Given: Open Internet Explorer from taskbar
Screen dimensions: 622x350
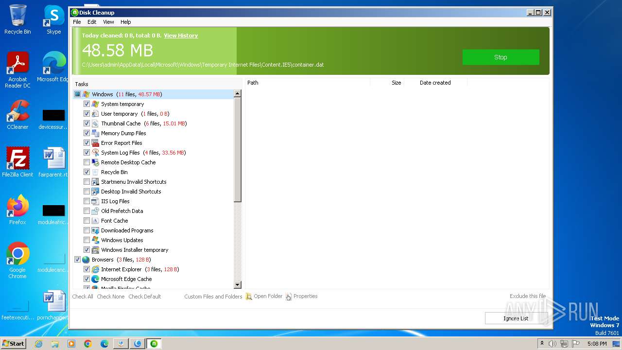Looking at the screenshot, I should pyautogui.click(x=38, y=344).
